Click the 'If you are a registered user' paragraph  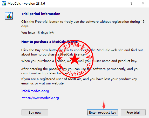click(79, 81)
